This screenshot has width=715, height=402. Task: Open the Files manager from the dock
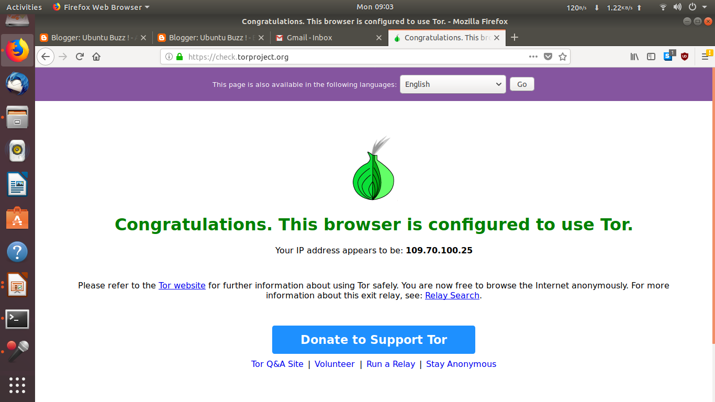coord(17,117)
